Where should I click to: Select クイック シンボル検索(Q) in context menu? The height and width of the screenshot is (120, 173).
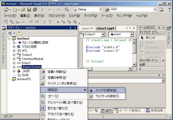pos(64,83)
